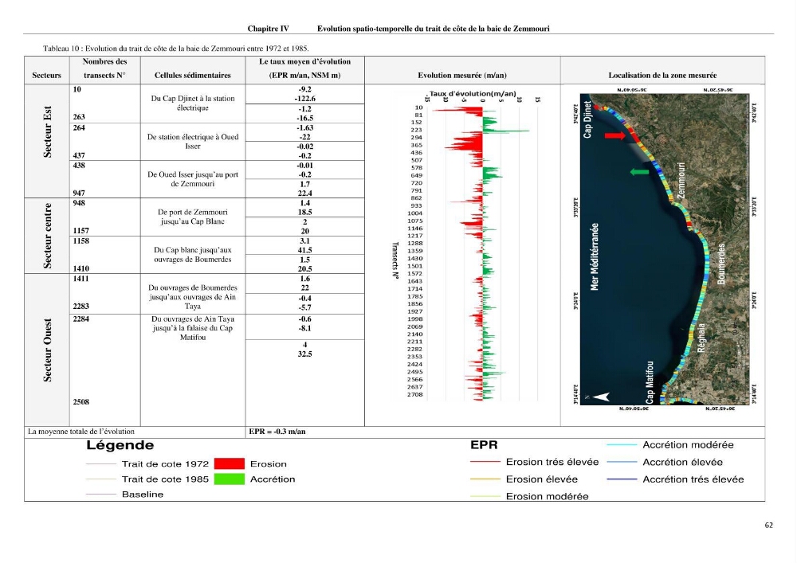Click the 'Cellules sédimentaires' column header
The height and width of the screenshot is (563, 797).
click(193, 75)
